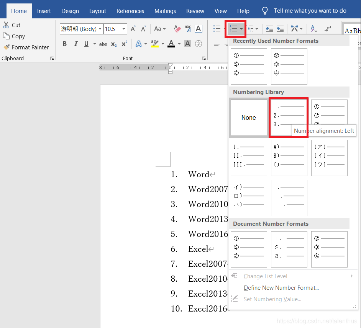
Task: Click the Text Effects icon
Action: click(139, 44)
